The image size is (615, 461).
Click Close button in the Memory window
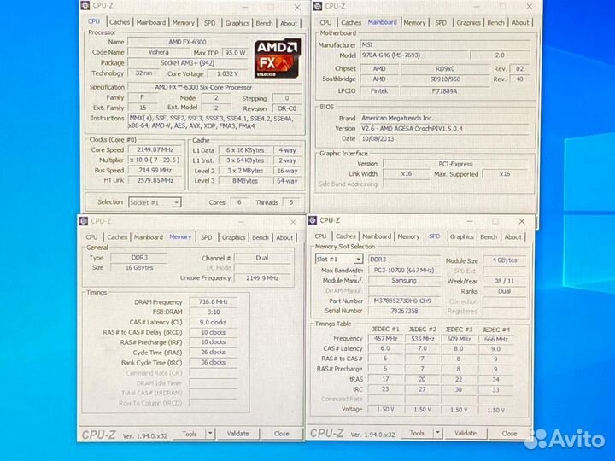[282, 434]
